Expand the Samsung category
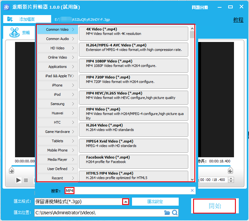This screenshot has width=249, height=221. pyautogui.click(x=58, y=104)
